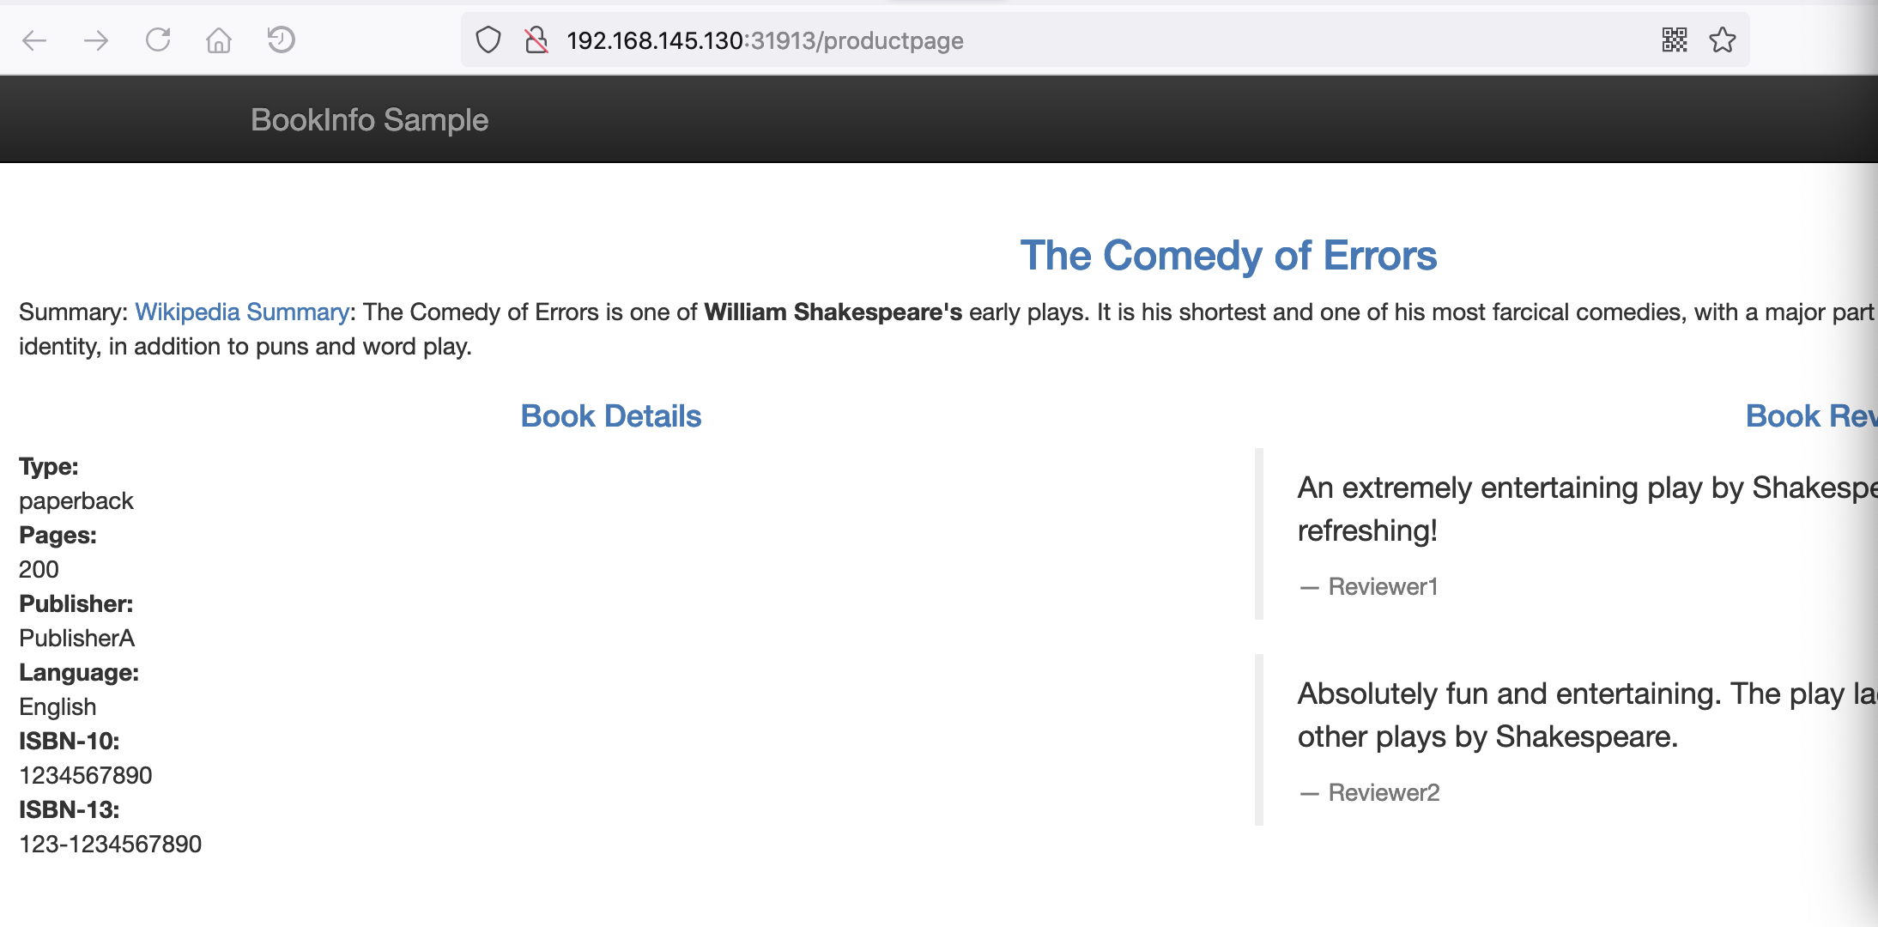
Task: Click the Pages: label
Action: pos(58,536)
